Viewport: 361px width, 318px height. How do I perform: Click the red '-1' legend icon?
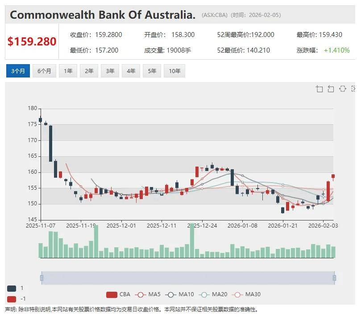(12, 298)
